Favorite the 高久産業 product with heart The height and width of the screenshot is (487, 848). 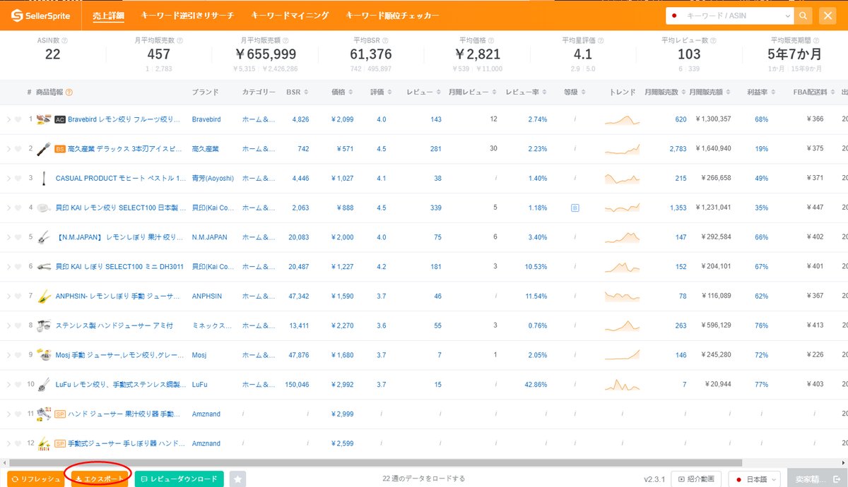[18, 149]
